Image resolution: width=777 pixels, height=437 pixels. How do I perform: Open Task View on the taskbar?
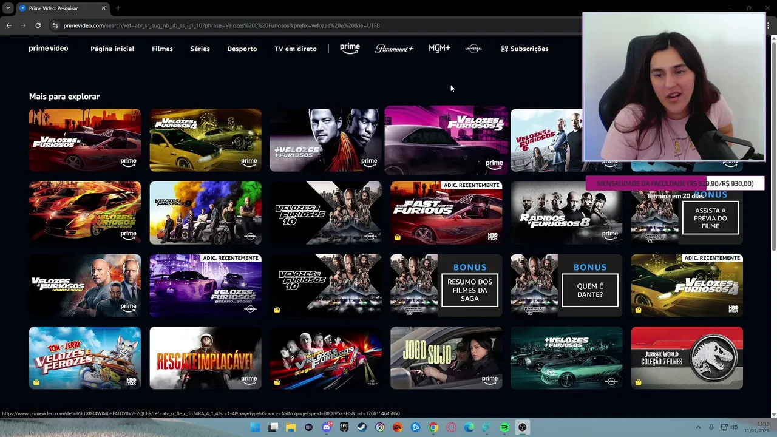(273, 427)
